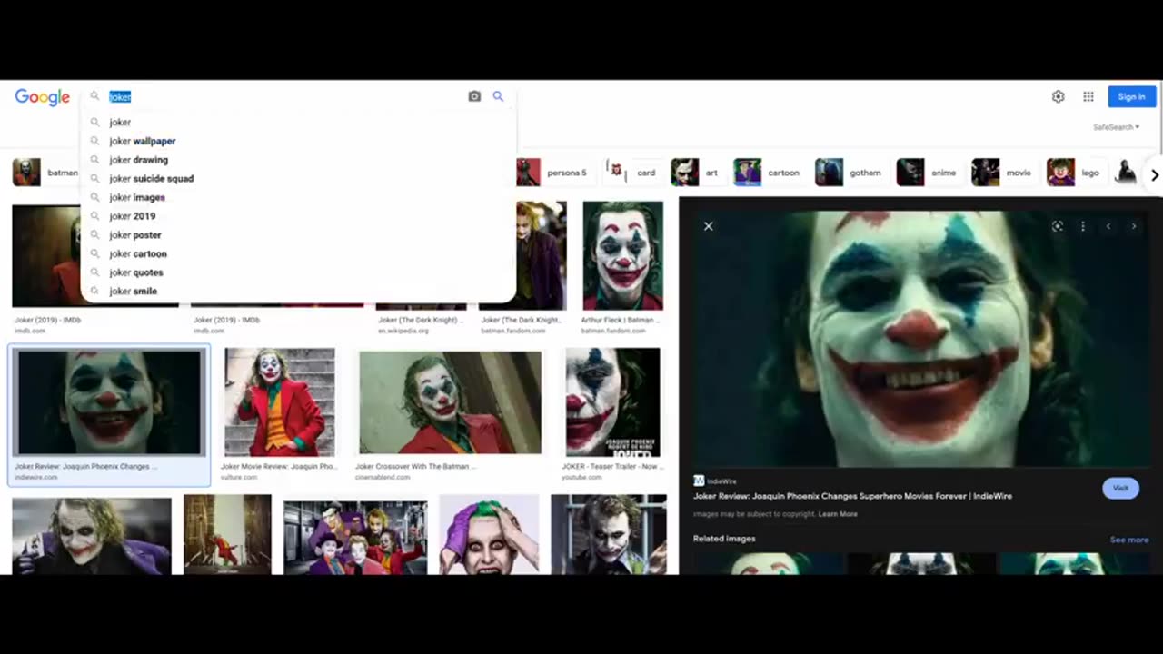The height and width of the screenshot is (654, 1163).
Task: Filter by the art chip
Action: click(695, 173)
